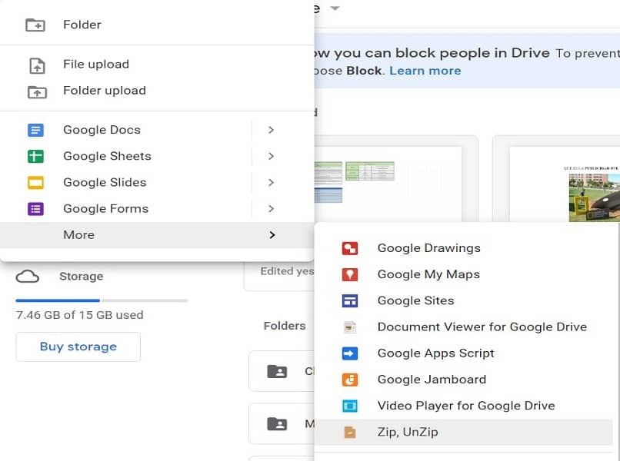Image resolution: width=620 pixels, height=461 pixels.
Task: Click the Google Sites icon
Action: tap(351, 300)
